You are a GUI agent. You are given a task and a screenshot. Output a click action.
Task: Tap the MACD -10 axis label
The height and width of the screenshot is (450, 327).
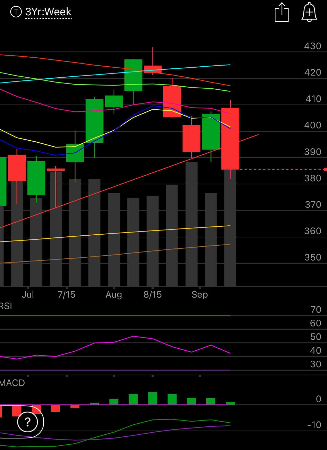click(x=314, y=425)
